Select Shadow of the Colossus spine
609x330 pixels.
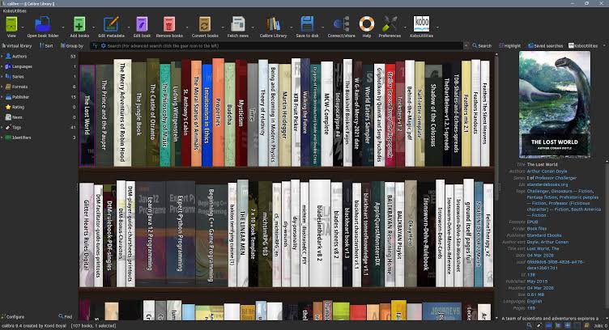[x=433, y=116]
